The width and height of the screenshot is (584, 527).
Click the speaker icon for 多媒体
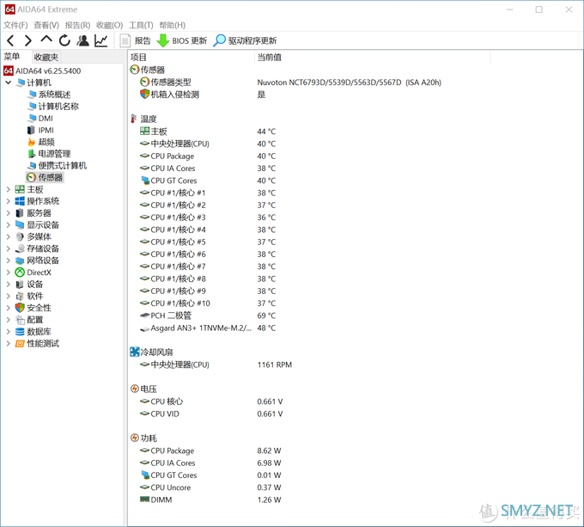20,236
